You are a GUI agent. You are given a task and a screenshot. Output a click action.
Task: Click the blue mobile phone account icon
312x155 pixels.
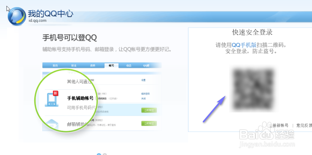[x=51, y=99]
